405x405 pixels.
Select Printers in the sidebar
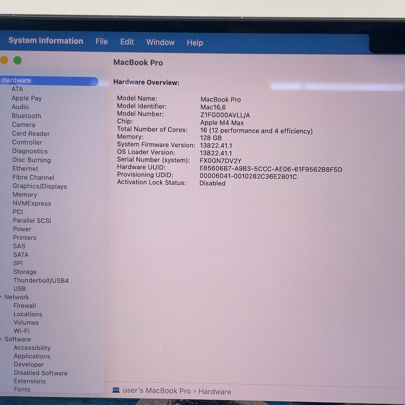pos(25,238)
